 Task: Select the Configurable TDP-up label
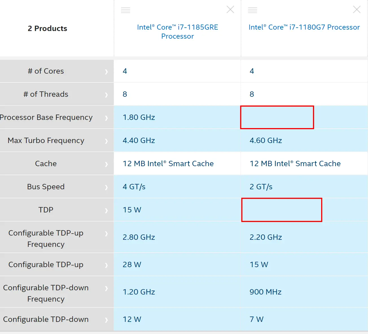pyautogui.click(x=46, y=265)
